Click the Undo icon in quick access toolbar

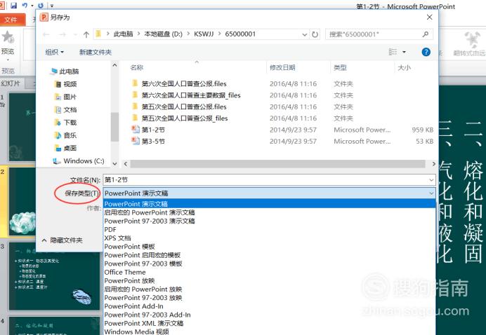click(25, 6)
